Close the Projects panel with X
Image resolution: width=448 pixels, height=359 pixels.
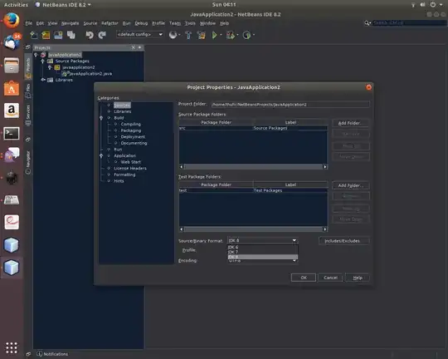tap(133, 47)
